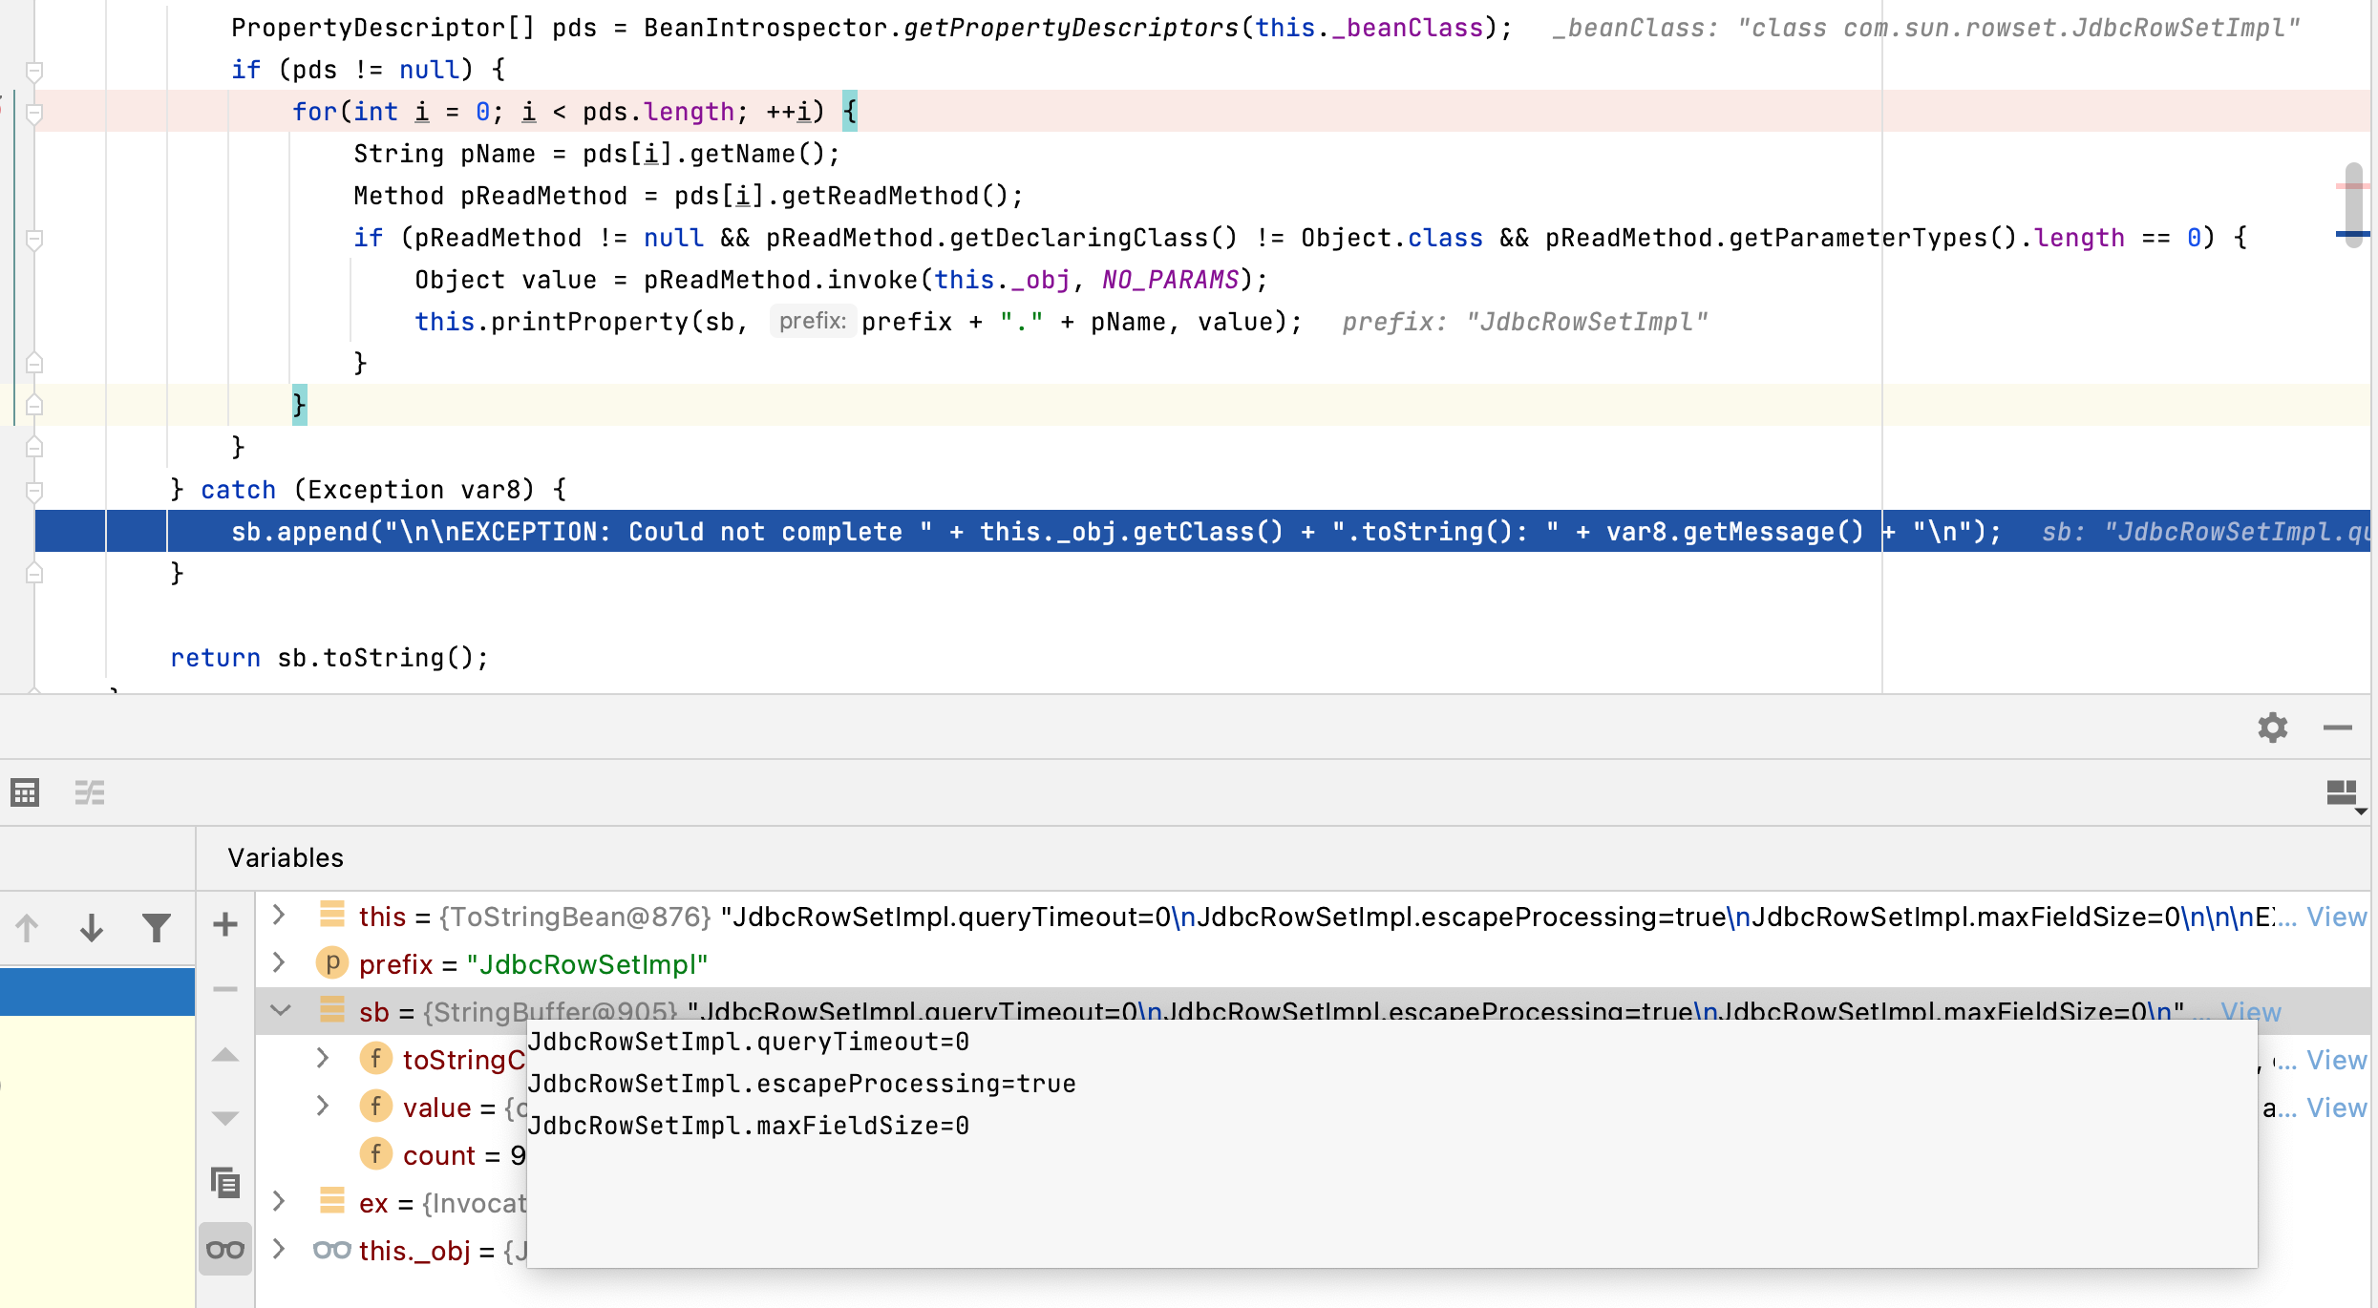
Task: Click the New Watch plus icon
Action: coord(225,924)
